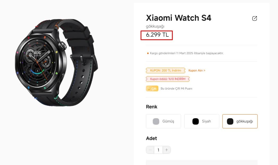This screenshot has width=278, height=165.
Task: Decrease quantity with the minus button
Action: pos(150,150)
